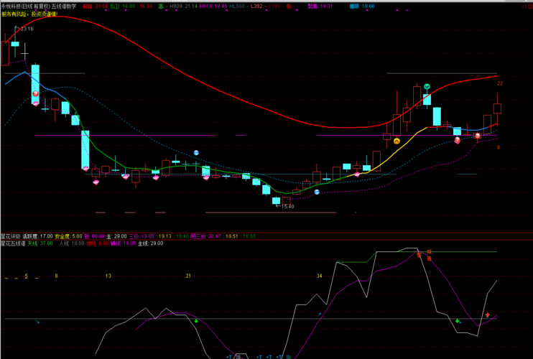Click the blue ball above the 15.40 low
The height and width of the screenshot is (359, 533).
pyautogui.click(x=317, y=192)
